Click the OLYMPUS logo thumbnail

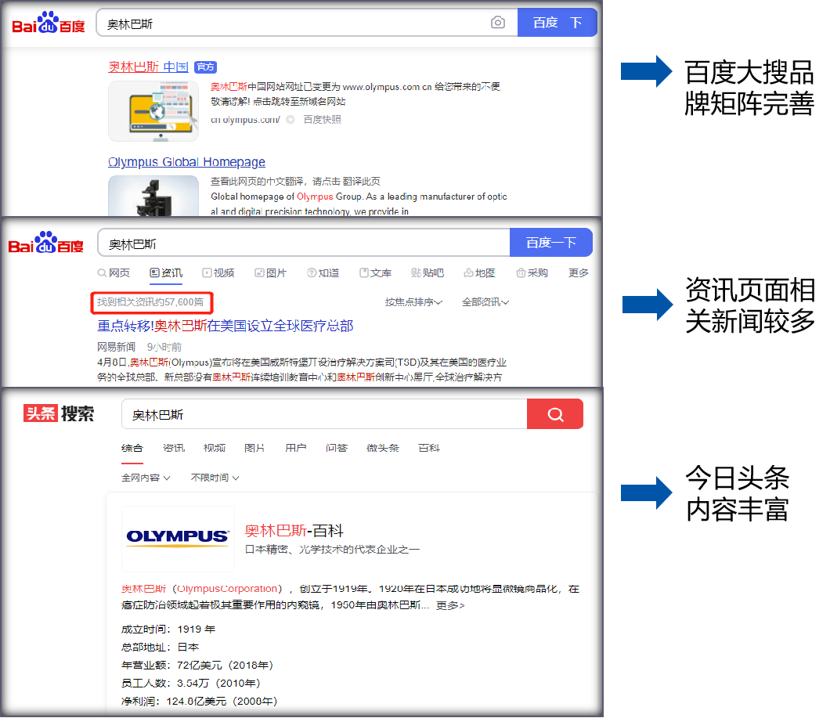[178, 538]
